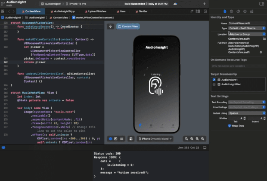Open the iPhone Dynamic Island device dropdown
This screenshot has width=267, height=181.
[155, 139]
